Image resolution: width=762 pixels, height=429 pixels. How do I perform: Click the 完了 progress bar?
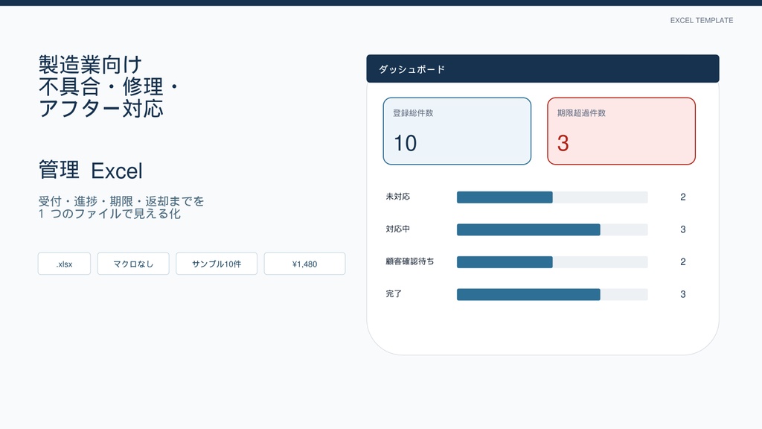[552, 294]
